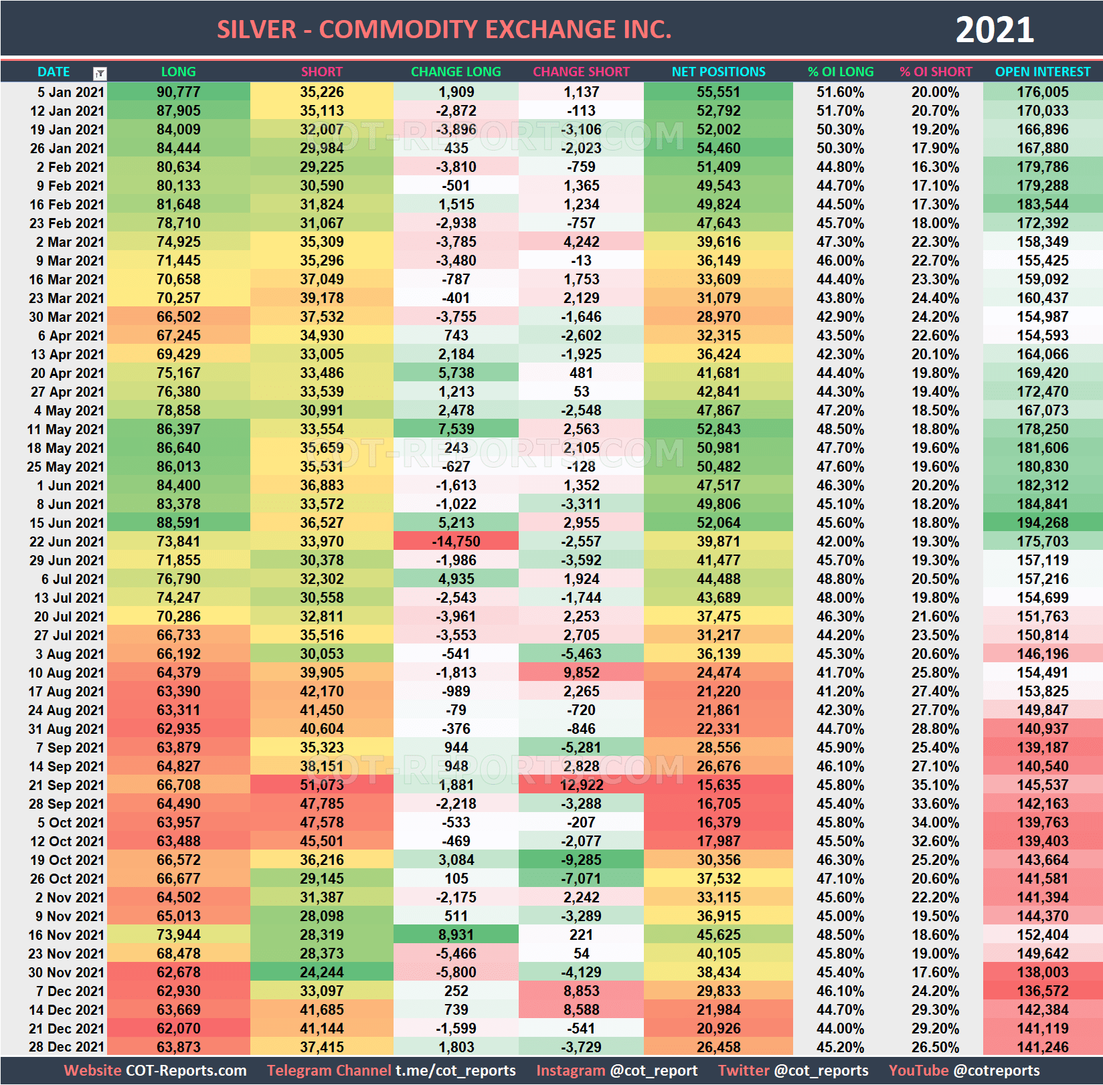Click the CHANGE LONG column header
1103x1085 pixels.
pyautogui.click(x=456, y=72)
